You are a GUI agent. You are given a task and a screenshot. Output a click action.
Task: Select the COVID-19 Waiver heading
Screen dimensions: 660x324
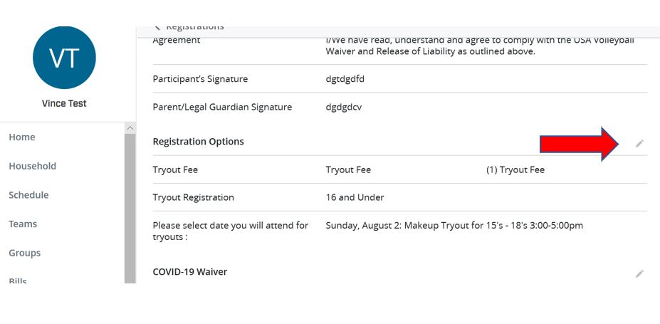(190, 272)
